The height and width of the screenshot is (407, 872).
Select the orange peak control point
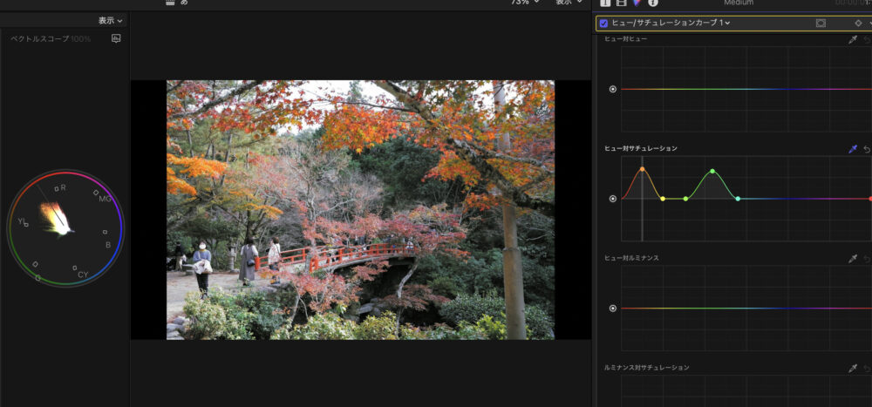click(x=643, y=169)
